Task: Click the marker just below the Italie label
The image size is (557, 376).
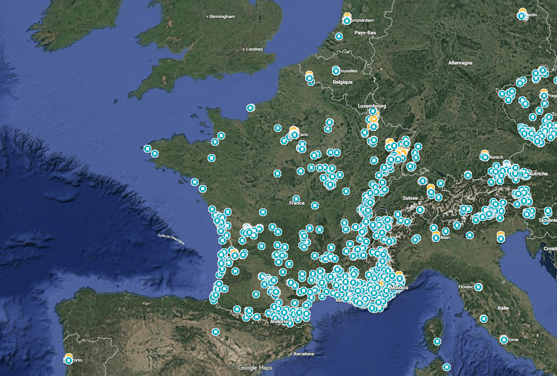Action: 484,319
